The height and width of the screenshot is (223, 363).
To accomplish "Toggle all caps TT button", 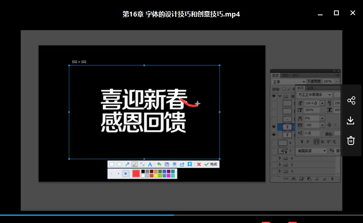I will pyautogui.click(x=316, y=142).
